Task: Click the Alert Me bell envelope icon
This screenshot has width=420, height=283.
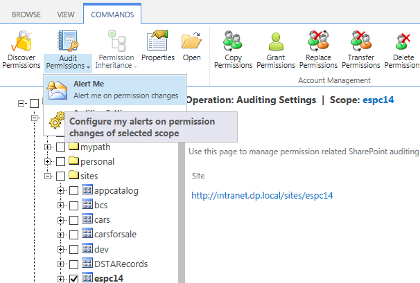Action: pyautogui.click(x=57, y=90)
